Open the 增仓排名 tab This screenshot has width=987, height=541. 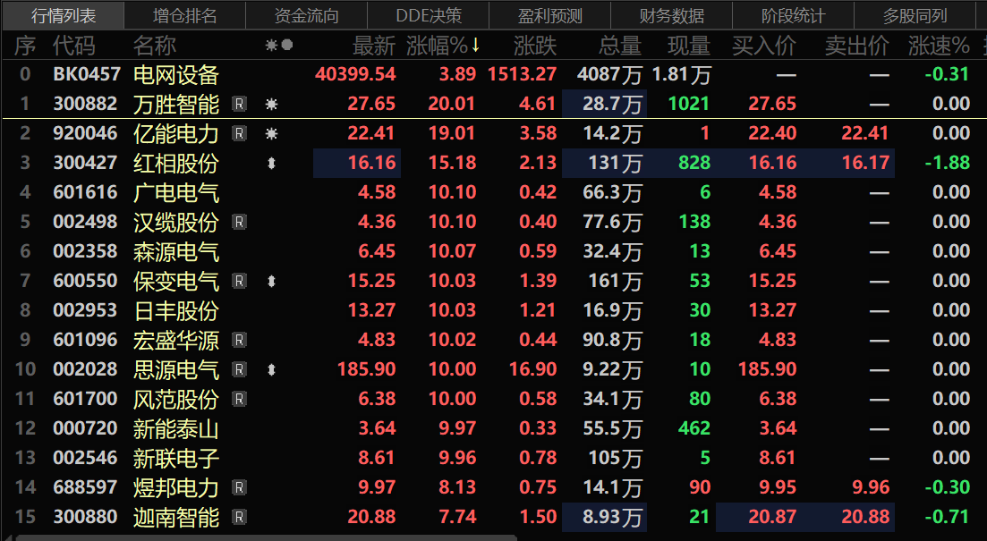click(x=184, y=16)
